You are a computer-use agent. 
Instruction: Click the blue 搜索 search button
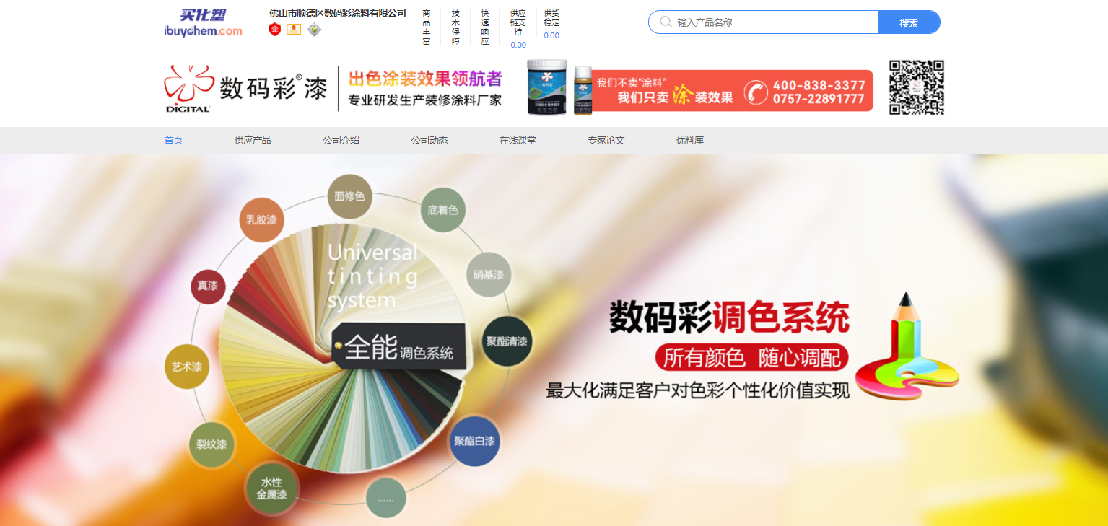[x=909, y=22]
